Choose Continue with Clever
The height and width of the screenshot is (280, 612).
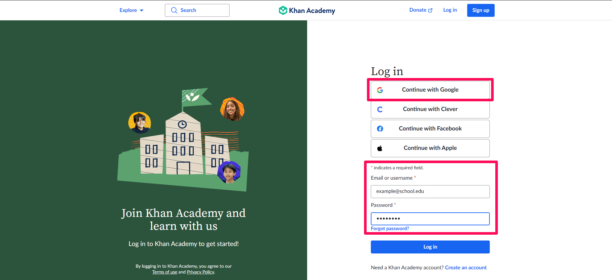[430, 109]
